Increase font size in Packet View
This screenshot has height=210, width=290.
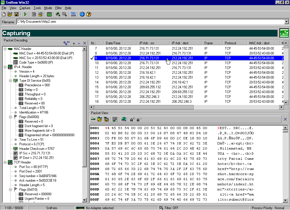(132, 119)
